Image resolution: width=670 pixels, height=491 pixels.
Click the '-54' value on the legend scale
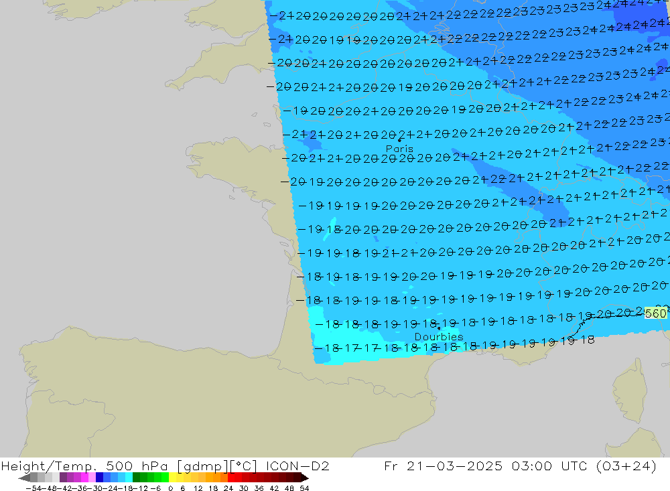pos(33,488)
